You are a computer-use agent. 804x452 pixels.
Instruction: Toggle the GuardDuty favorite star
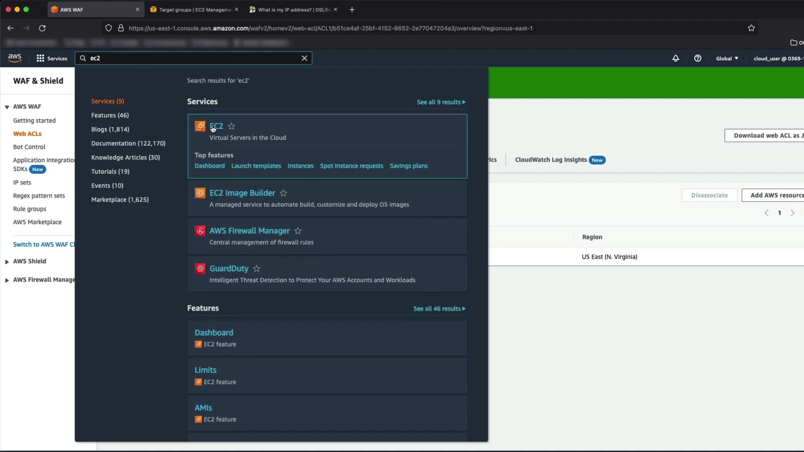tap(257, 269)
